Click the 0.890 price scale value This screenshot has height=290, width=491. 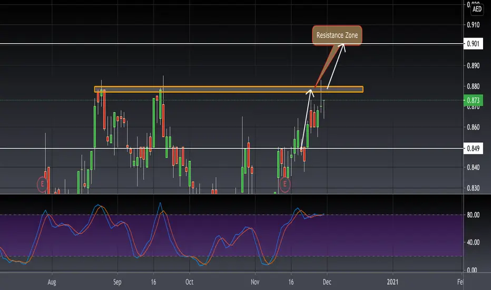473,65
